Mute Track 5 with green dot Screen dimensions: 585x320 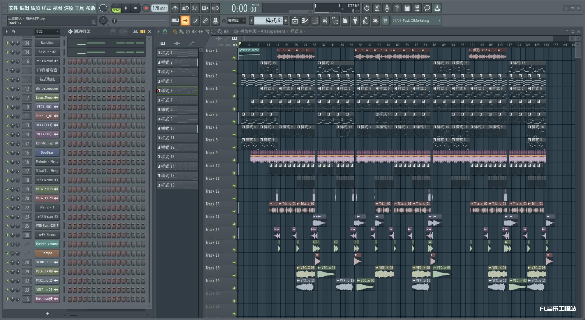click(x=234, y=109)
